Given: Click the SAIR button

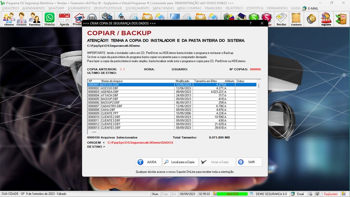Looking at the screenshot, I should click(x=249, y=162).
